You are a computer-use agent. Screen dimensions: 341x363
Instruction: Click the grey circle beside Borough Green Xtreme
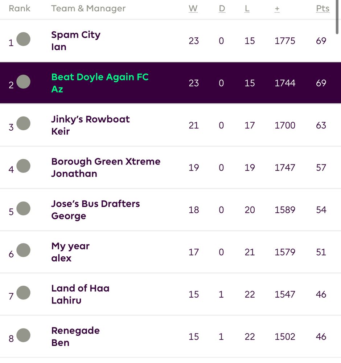(x=23, y=166)
